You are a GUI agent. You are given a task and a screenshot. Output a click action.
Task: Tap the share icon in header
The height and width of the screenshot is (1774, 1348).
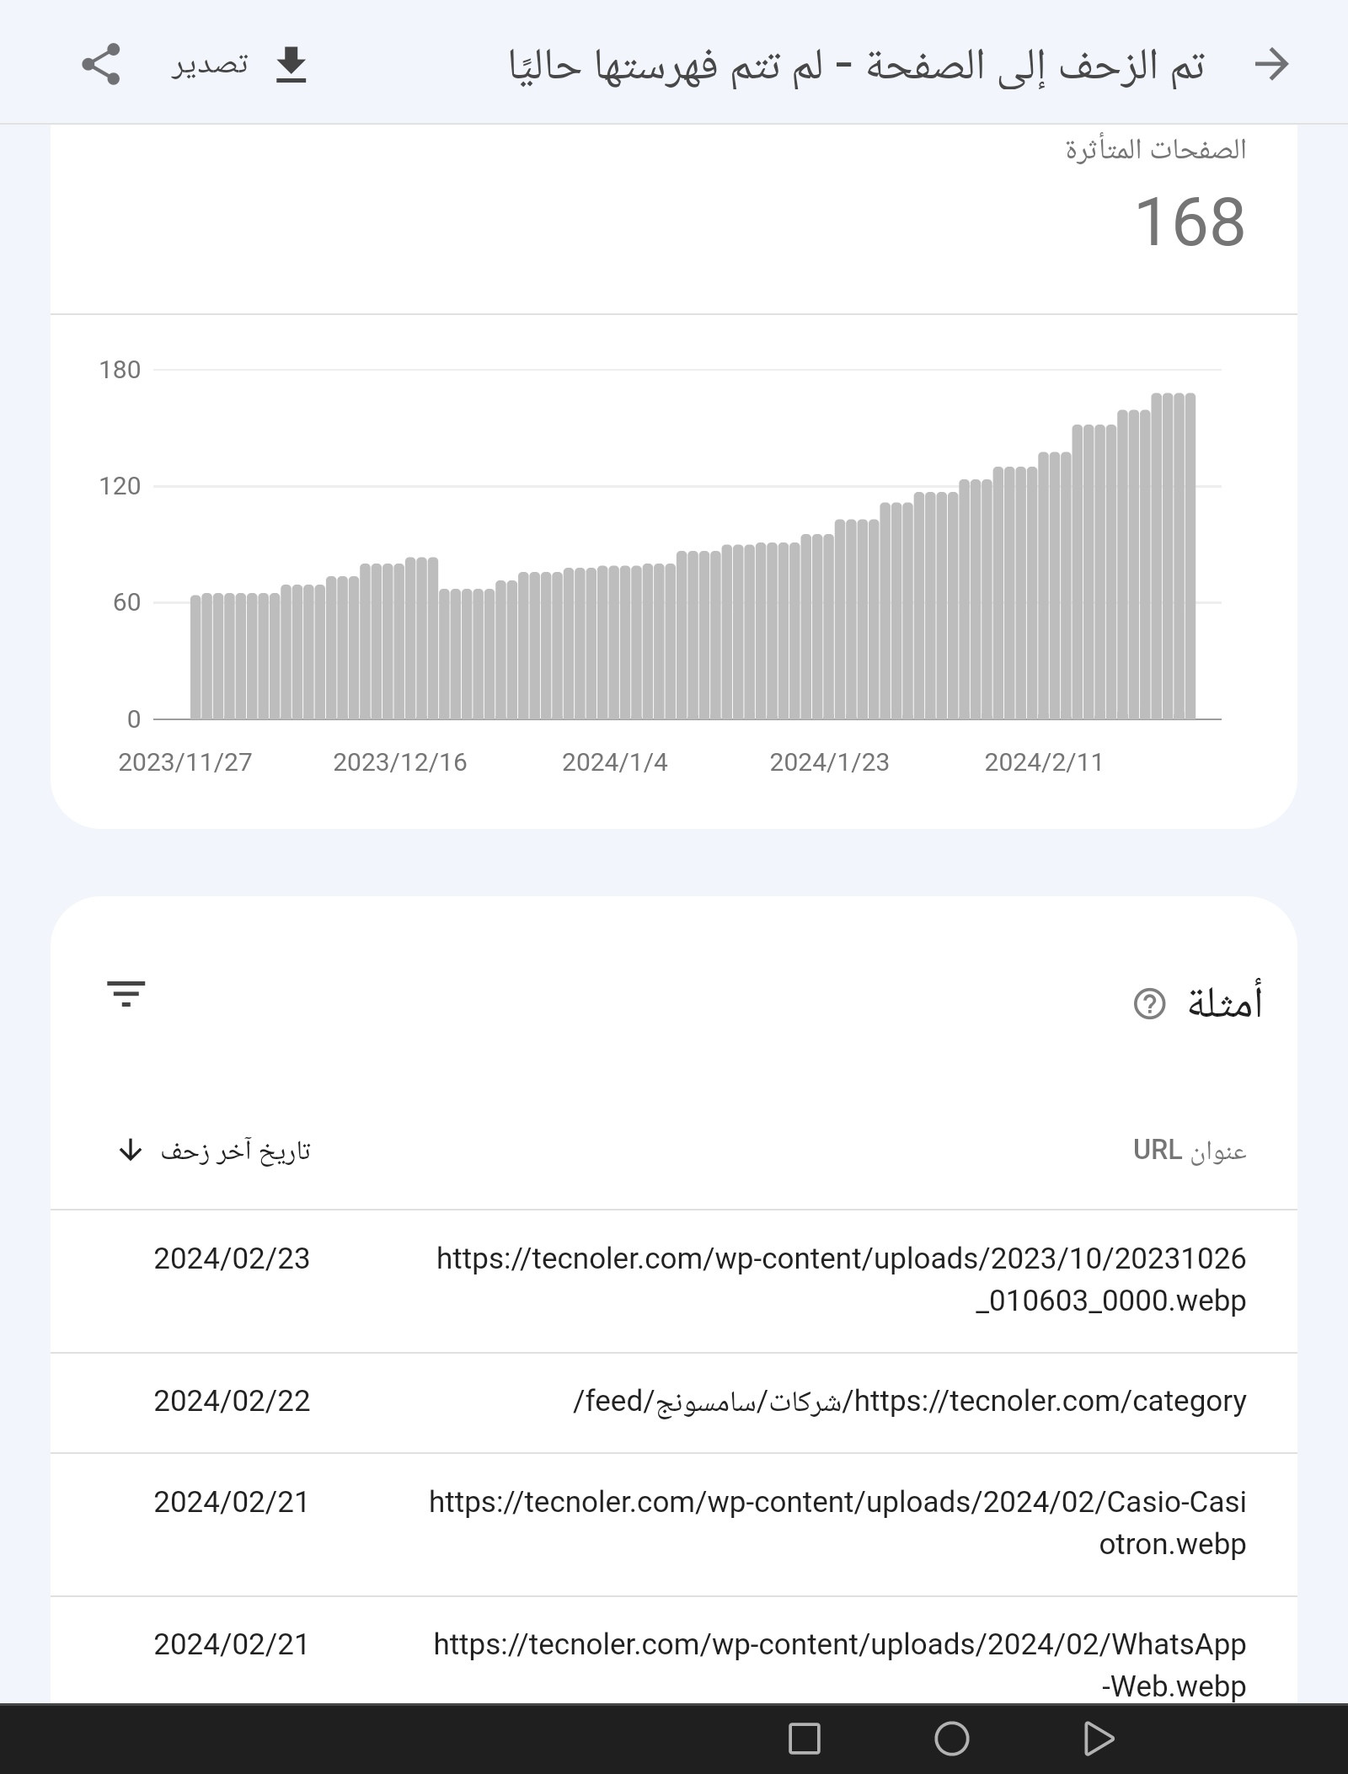pyautogui.click(x=101, y=65)
